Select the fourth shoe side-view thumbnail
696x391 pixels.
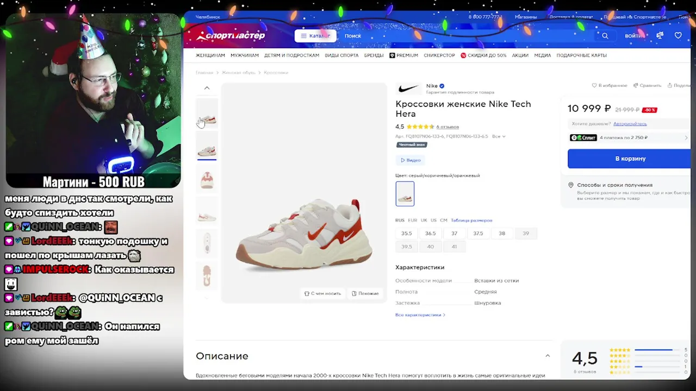(x=207, y=211)
